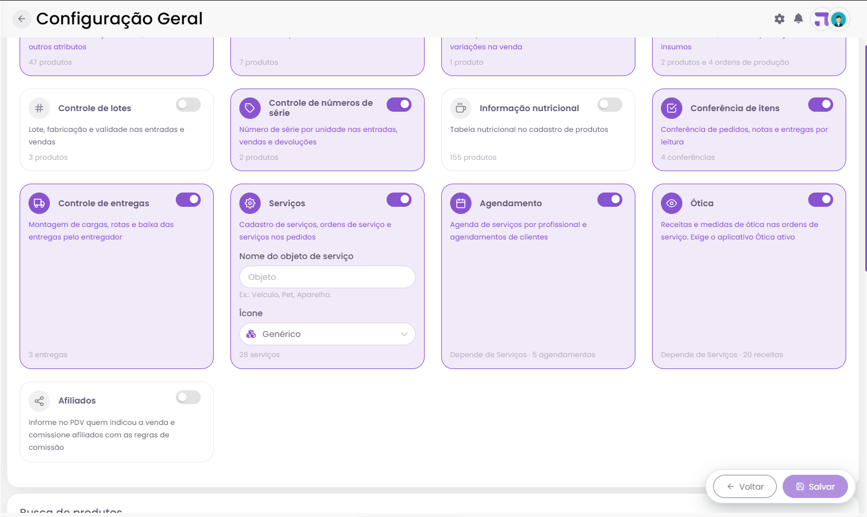The image size is (867, 517).
Task: Click the '155 produtos' text
Action: (x=473, y=157)
